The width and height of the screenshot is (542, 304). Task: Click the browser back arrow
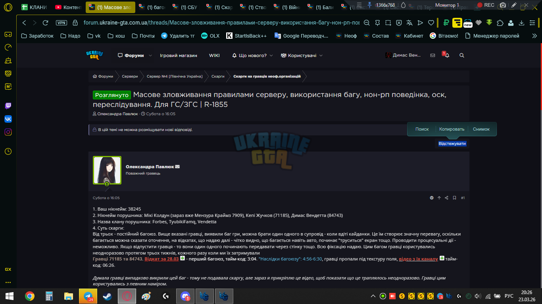25,23
